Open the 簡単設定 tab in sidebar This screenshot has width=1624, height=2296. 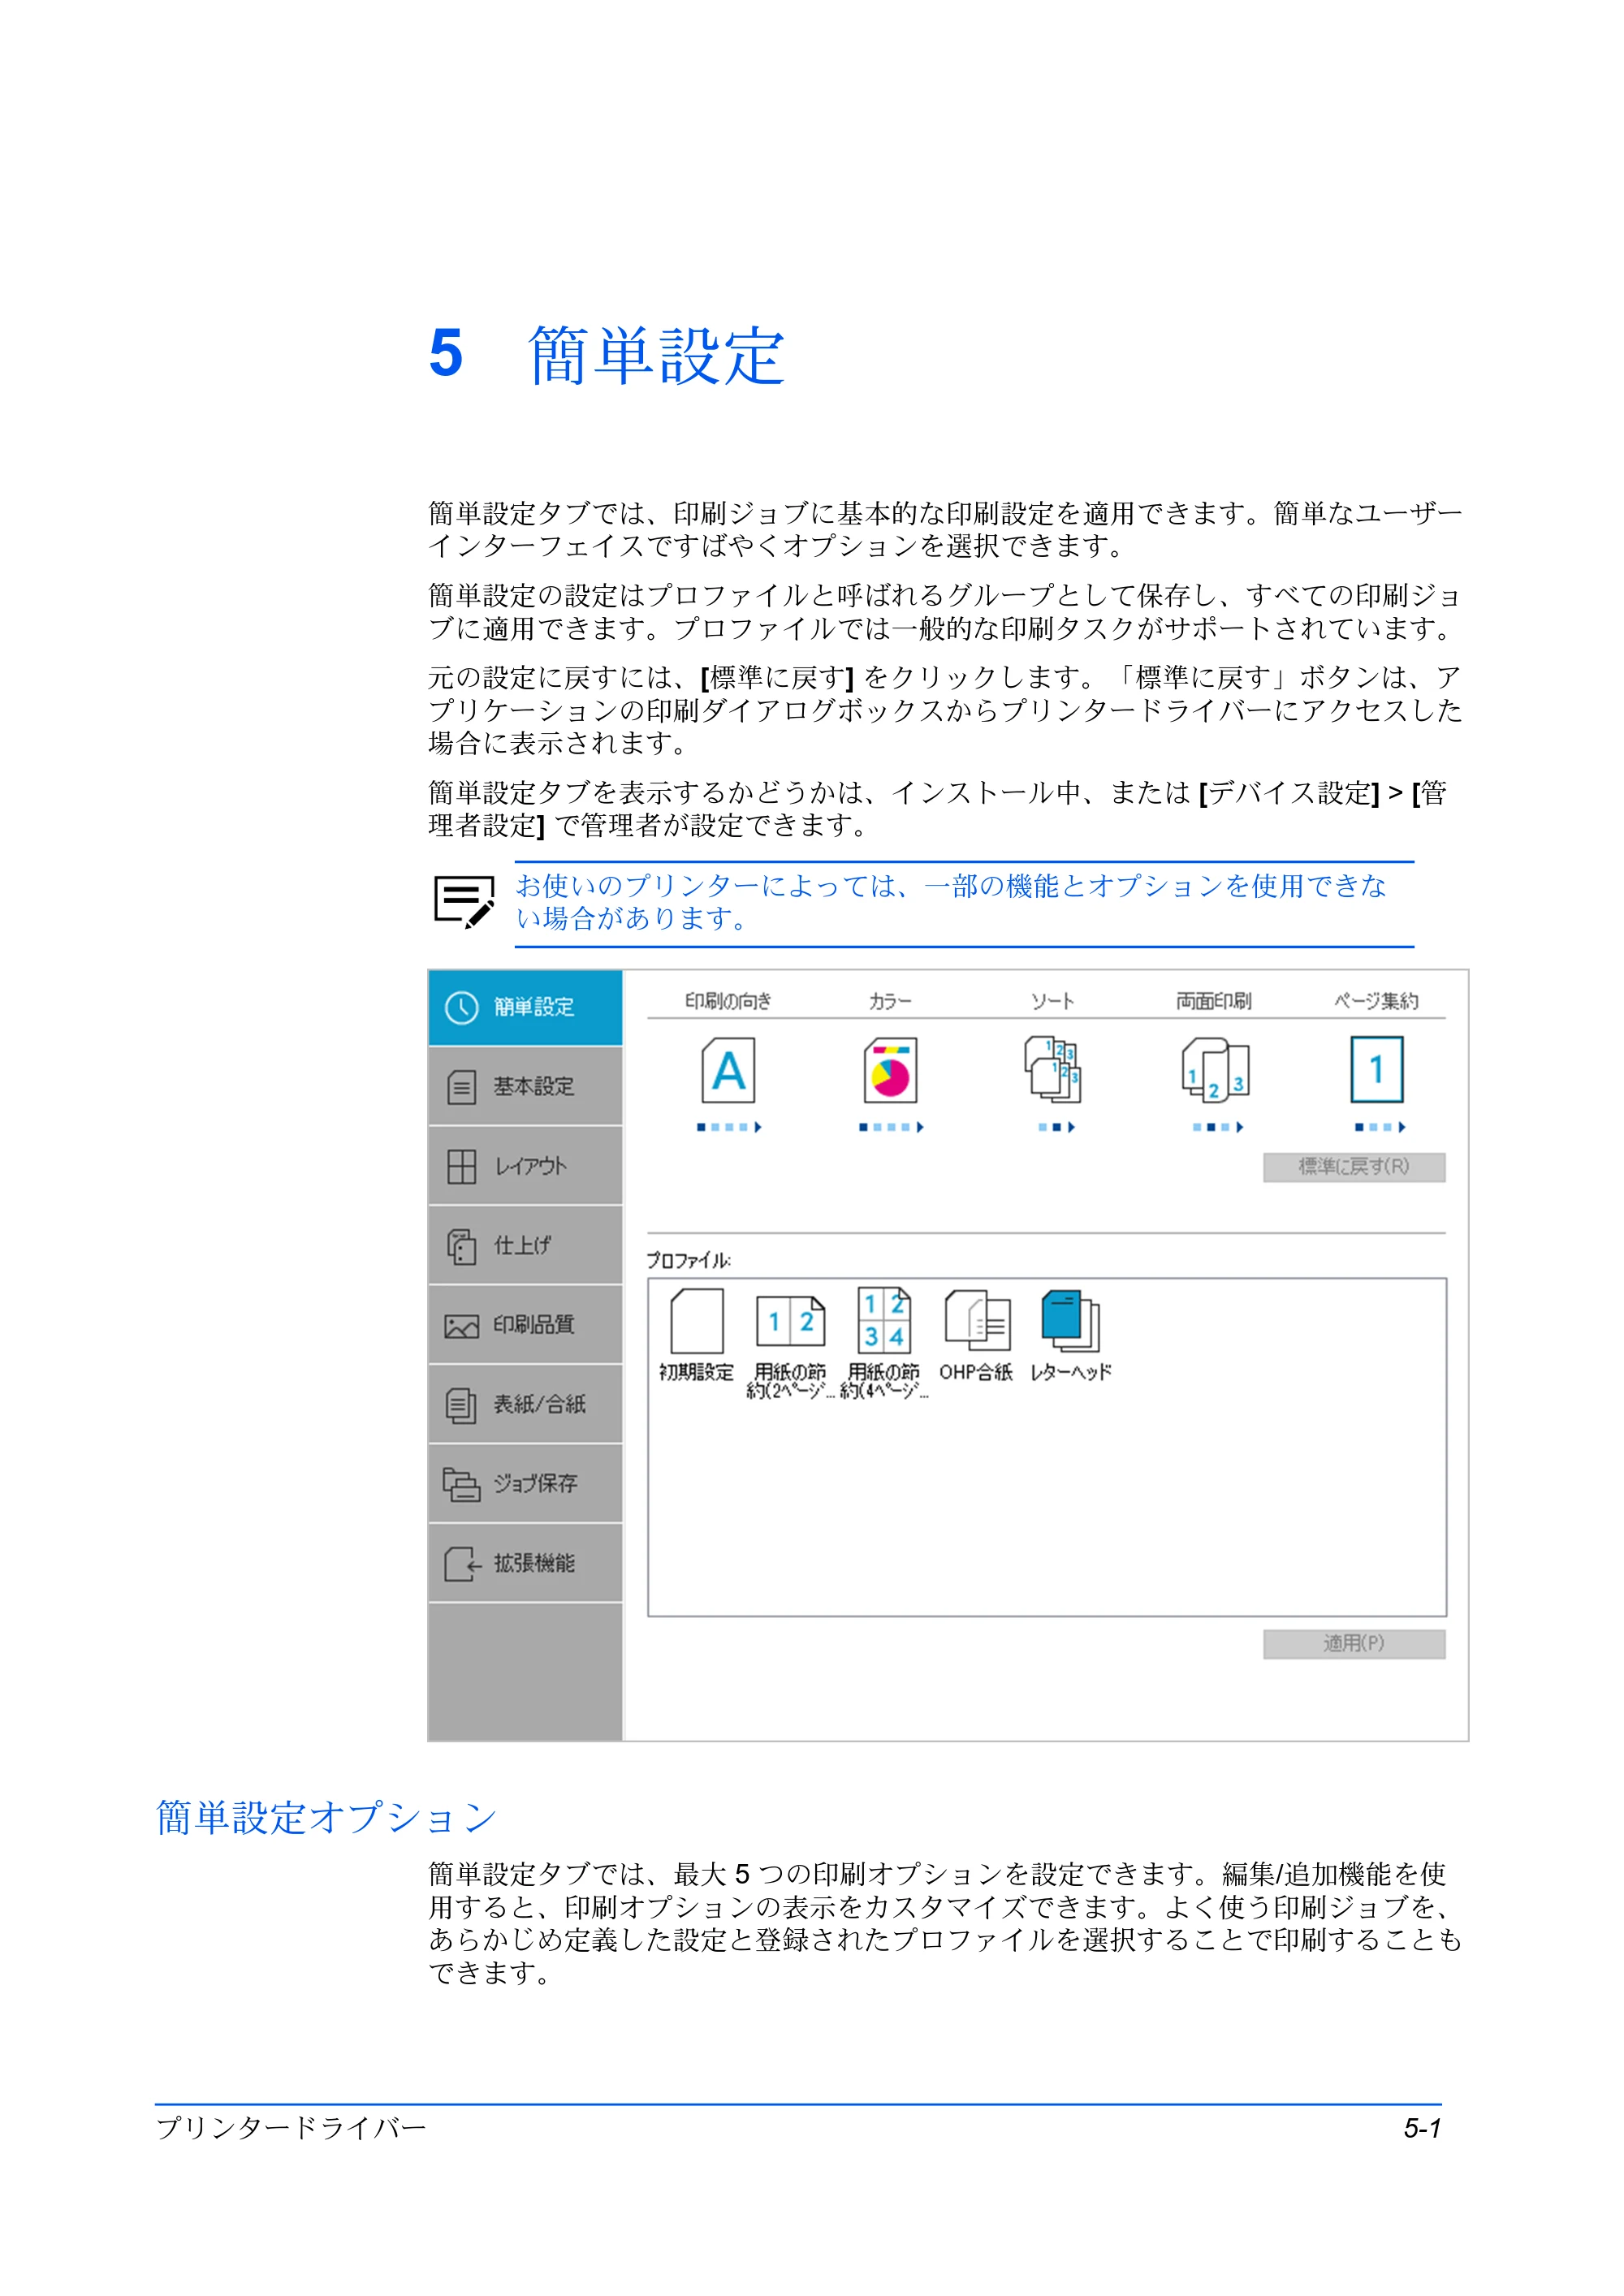(x=525, y=1007)
